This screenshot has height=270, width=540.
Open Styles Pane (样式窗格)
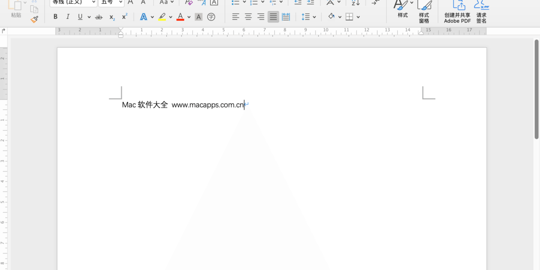(424, 12)
